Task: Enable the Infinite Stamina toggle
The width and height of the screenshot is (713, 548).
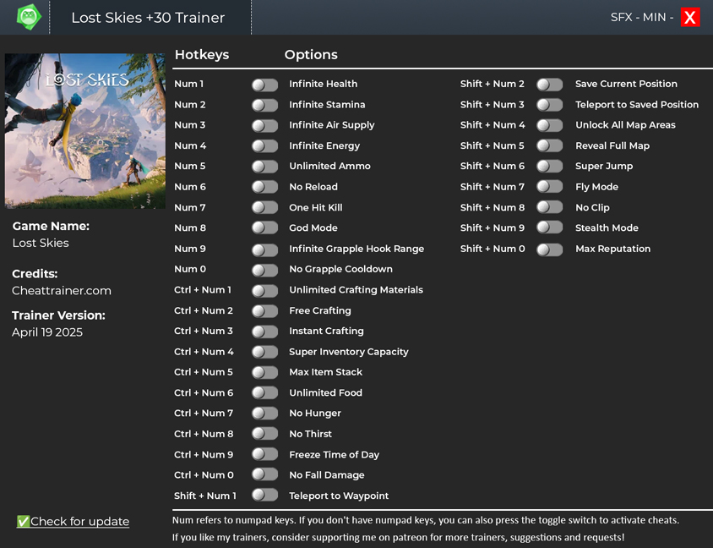Action: [x=264, y=105]
